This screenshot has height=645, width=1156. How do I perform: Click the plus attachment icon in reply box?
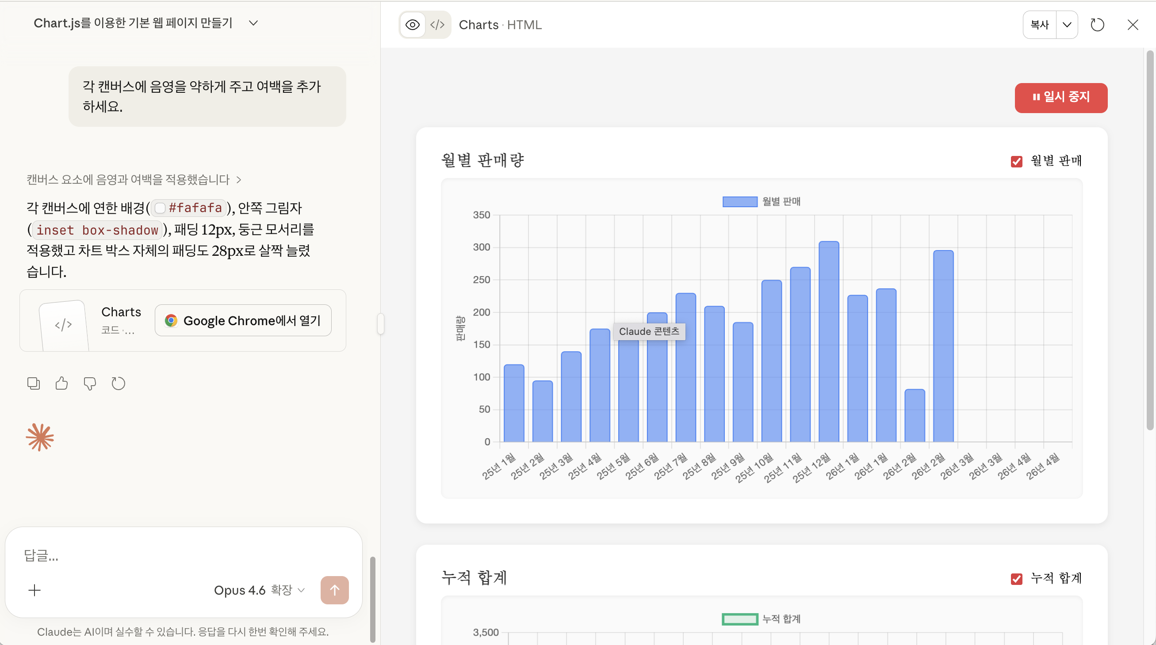[x=34, y=590]
